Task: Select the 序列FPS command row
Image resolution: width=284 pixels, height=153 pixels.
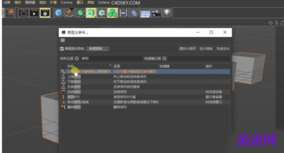Action: (145, 97)
